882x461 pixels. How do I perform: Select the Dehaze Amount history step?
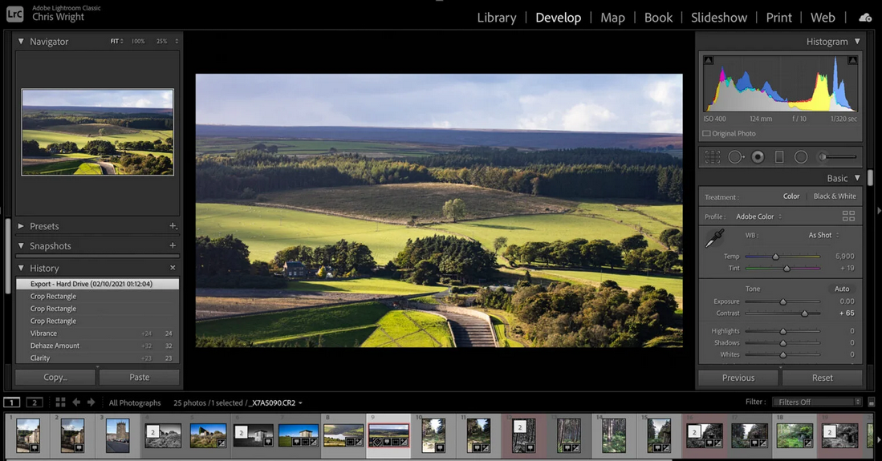[x=97, y=346]
